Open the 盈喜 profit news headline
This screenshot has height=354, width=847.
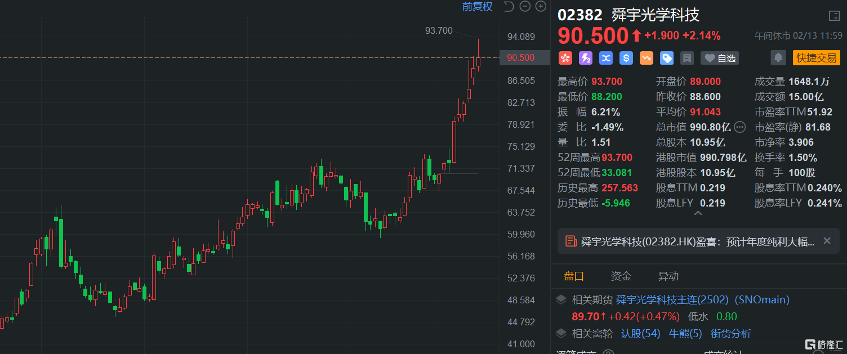point(698,241)
